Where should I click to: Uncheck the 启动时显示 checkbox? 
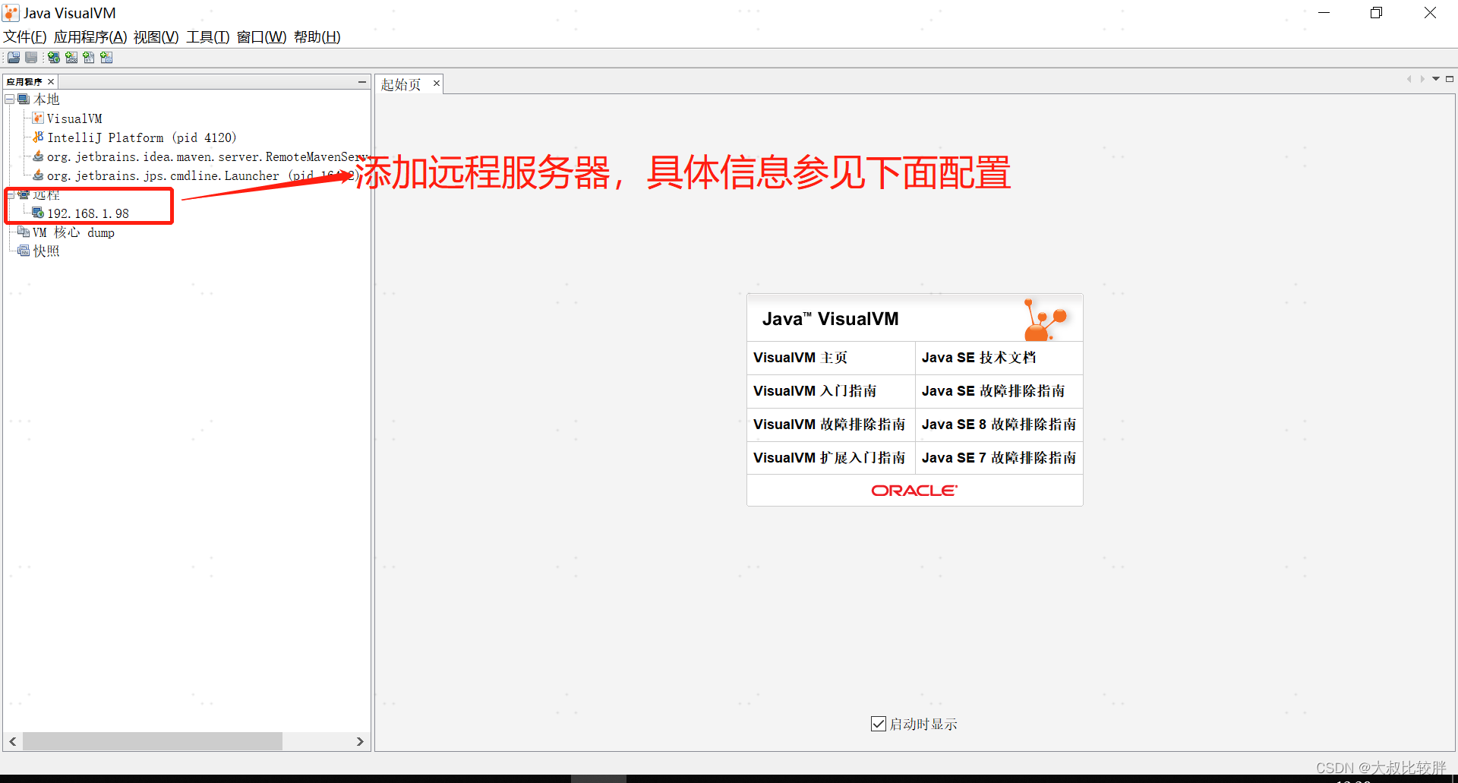879,724
